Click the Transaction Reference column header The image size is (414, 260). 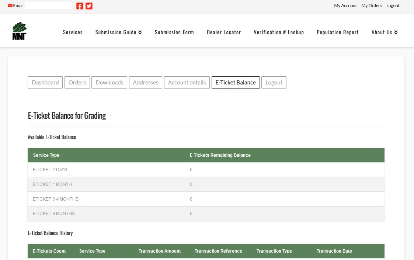pos(218,251)
